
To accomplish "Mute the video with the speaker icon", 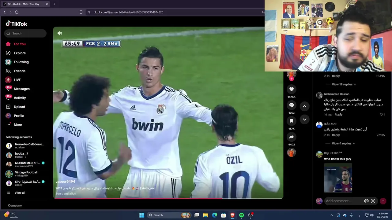I will (x=60, y=33).
